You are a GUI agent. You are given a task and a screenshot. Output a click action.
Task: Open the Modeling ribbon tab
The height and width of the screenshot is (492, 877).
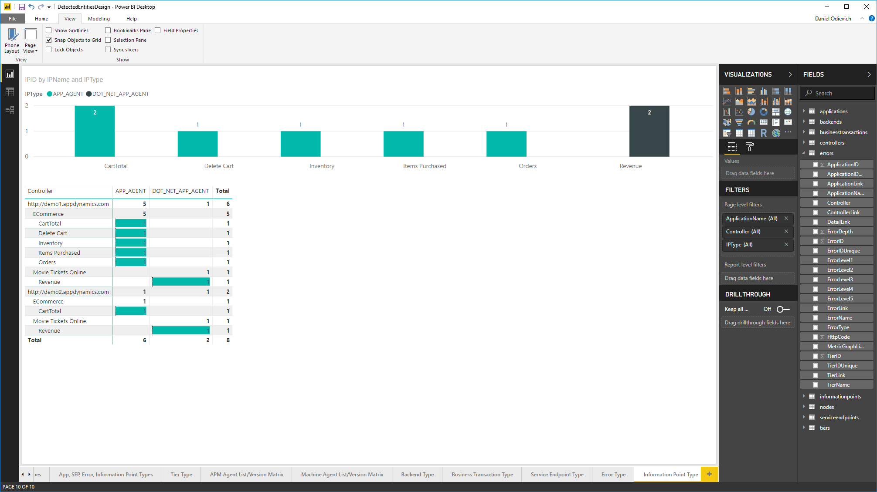99,19
